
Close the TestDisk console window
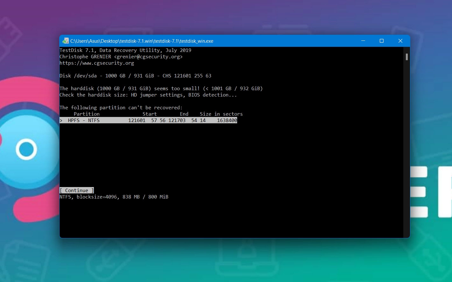(x=400, y=41)
